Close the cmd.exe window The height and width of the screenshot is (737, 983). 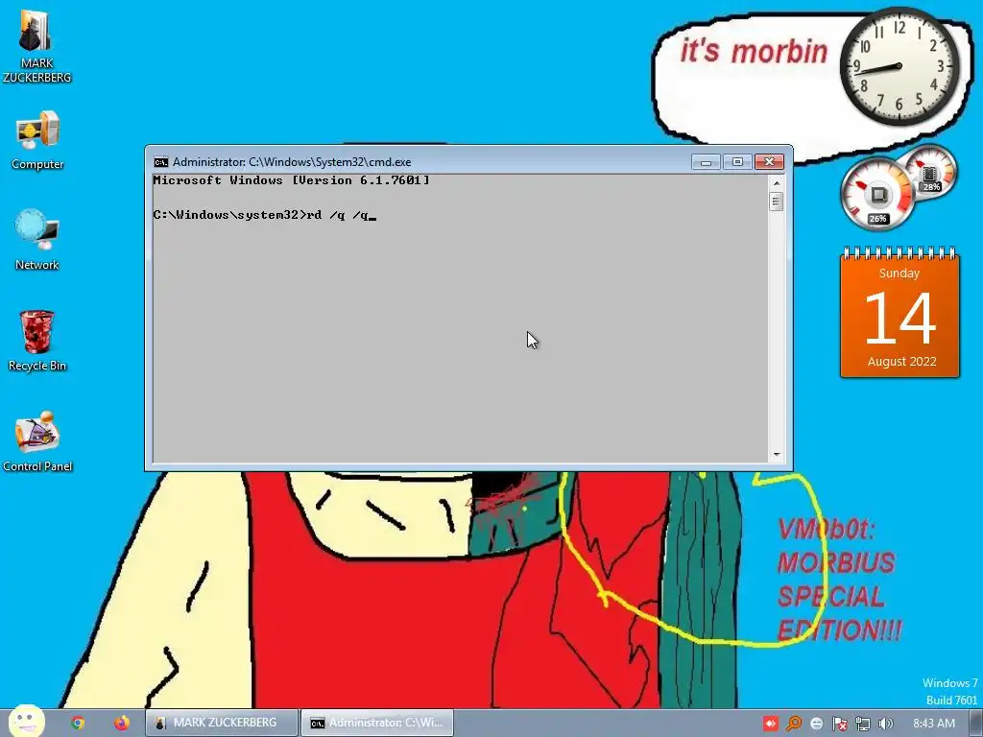click(769, 161)
